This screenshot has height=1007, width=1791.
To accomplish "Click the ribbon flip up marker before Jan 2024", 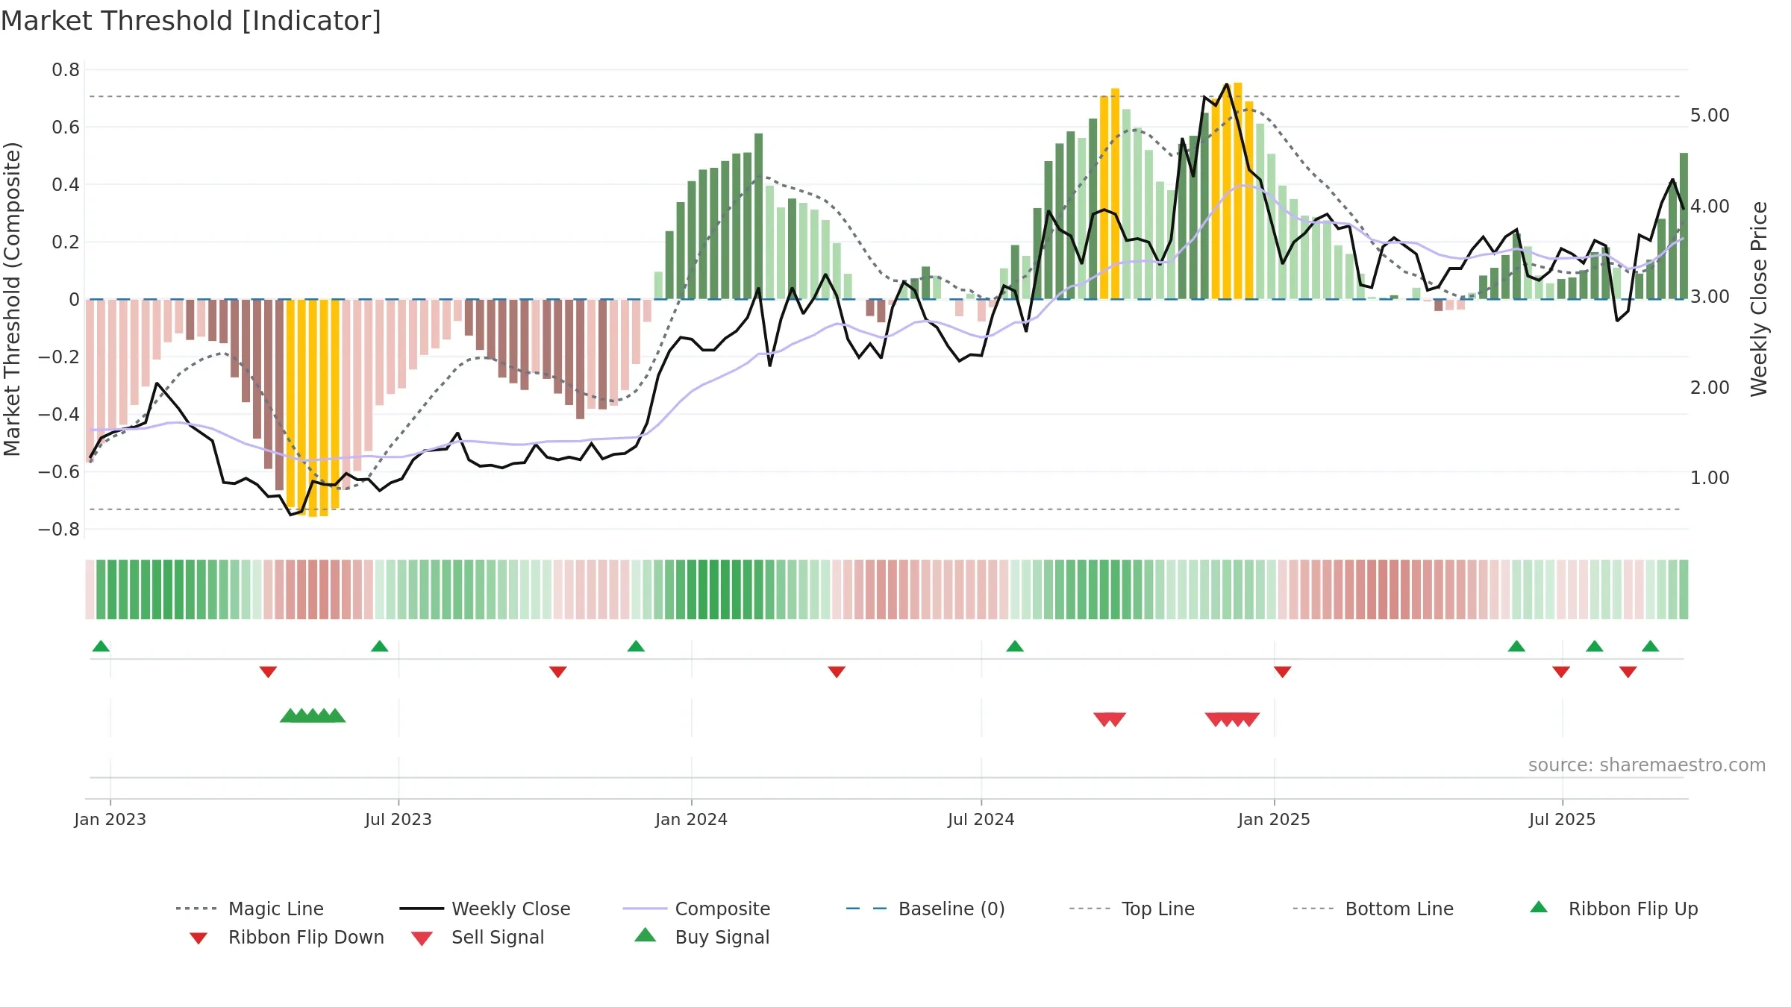I will (x=636, y=646).
